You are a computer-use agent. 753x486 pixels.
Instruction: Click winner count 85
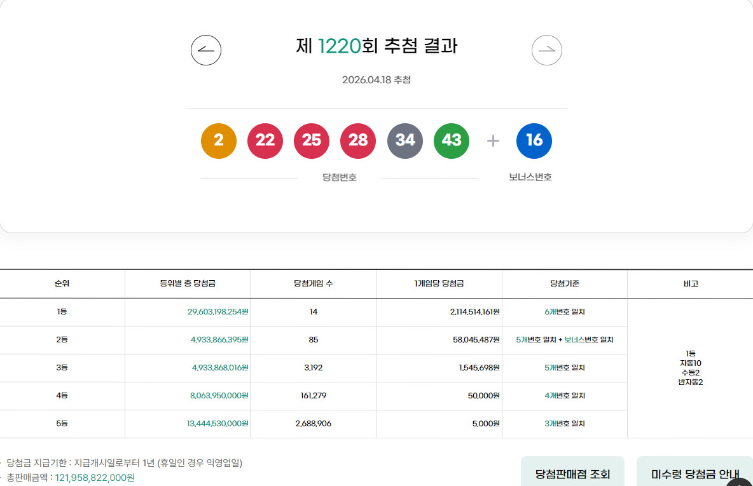coord(313,340)
